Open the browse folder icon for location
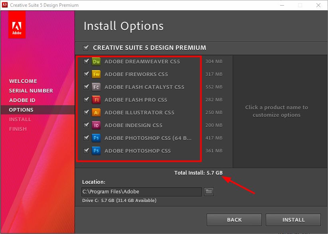Viewport: 328px width, 234px height. pos(209,192)
